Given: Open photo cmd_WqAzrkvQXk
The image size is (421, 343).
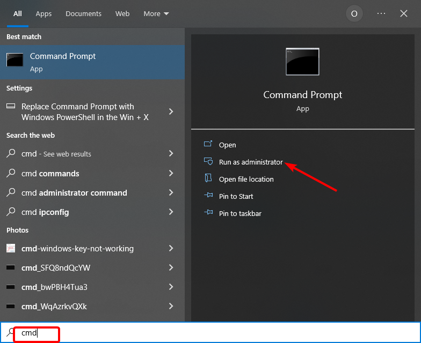Looking at the screenshot, I should [92, 307].
